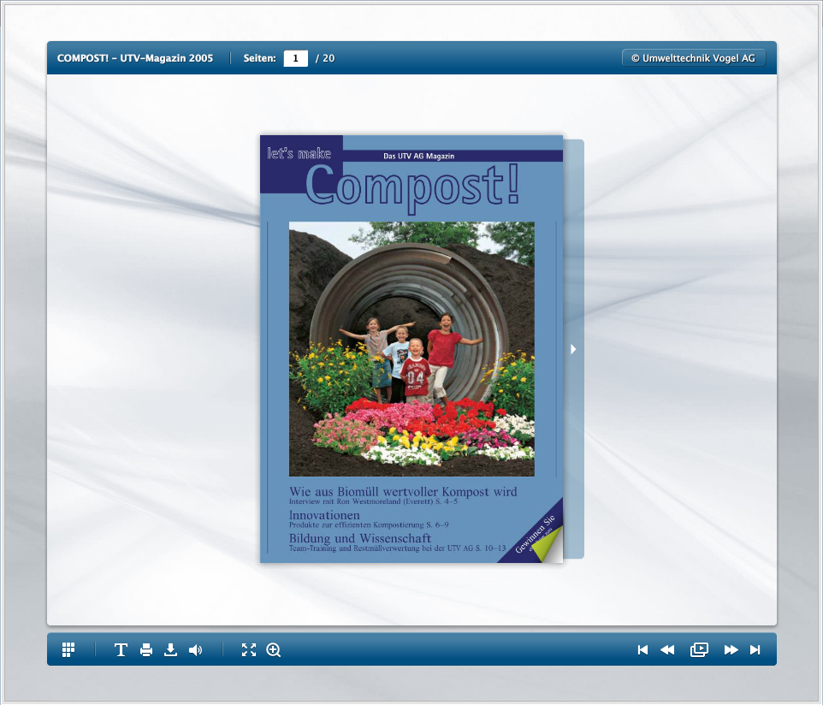Screen dimensions: 823x705
Task: Download the magazine PDF
Action: (171, 650)
